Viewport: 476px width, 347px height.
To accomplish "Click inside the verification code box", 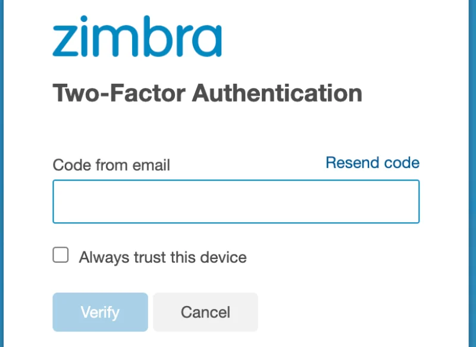I will coord(236,201).
